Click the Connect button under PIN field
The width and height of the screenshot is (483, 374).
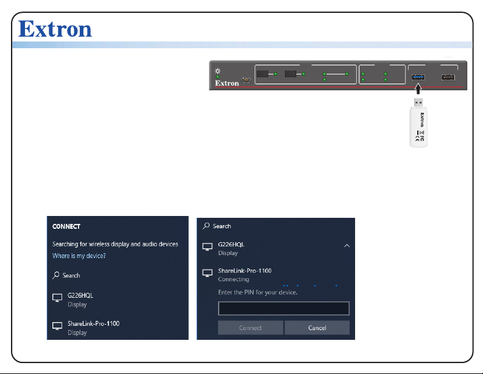tap(250, 328)
